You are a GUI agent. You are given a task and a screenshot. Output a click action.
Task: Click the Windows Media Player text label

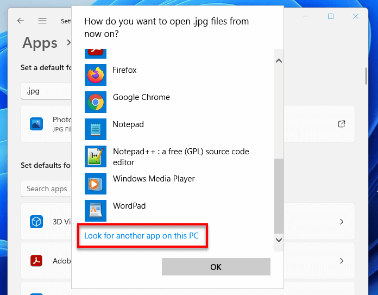154,179
